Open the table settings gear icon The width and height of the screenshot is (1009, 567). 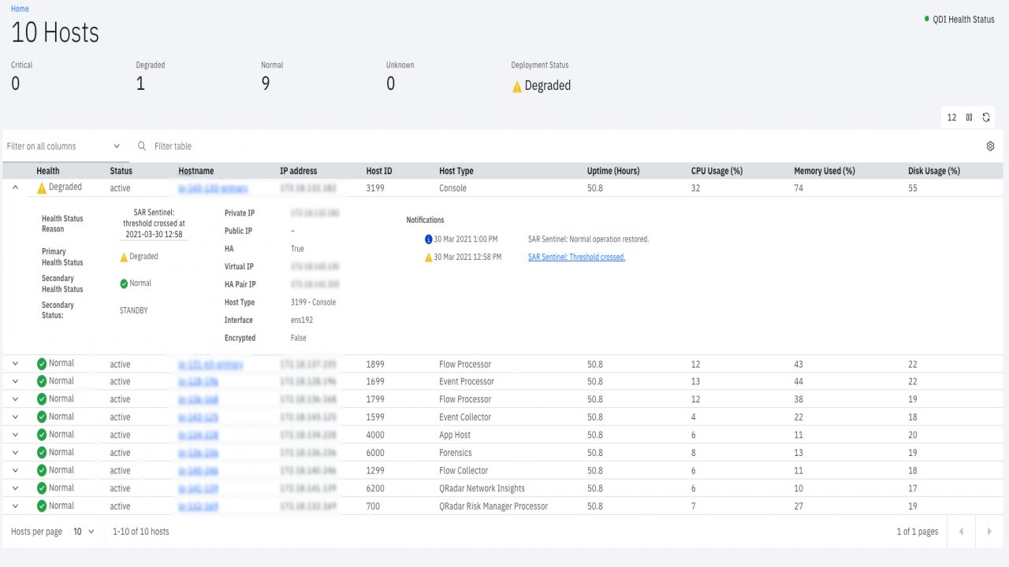click(990, 146)
